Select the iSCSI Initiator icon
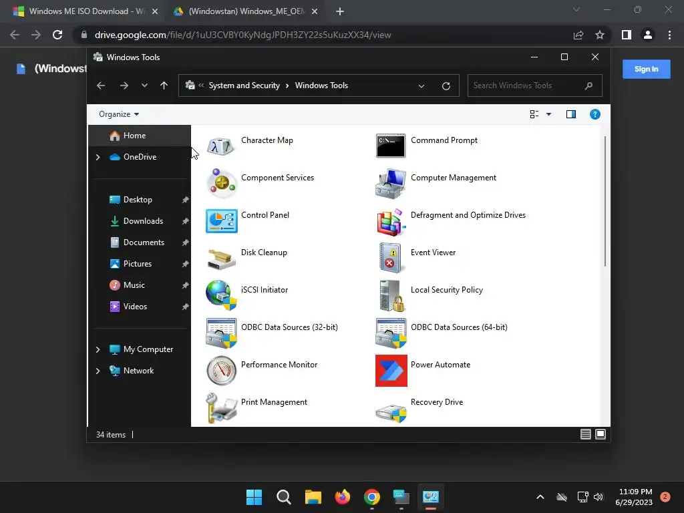Screen dimensions: 684x513 tap(221, 295)
